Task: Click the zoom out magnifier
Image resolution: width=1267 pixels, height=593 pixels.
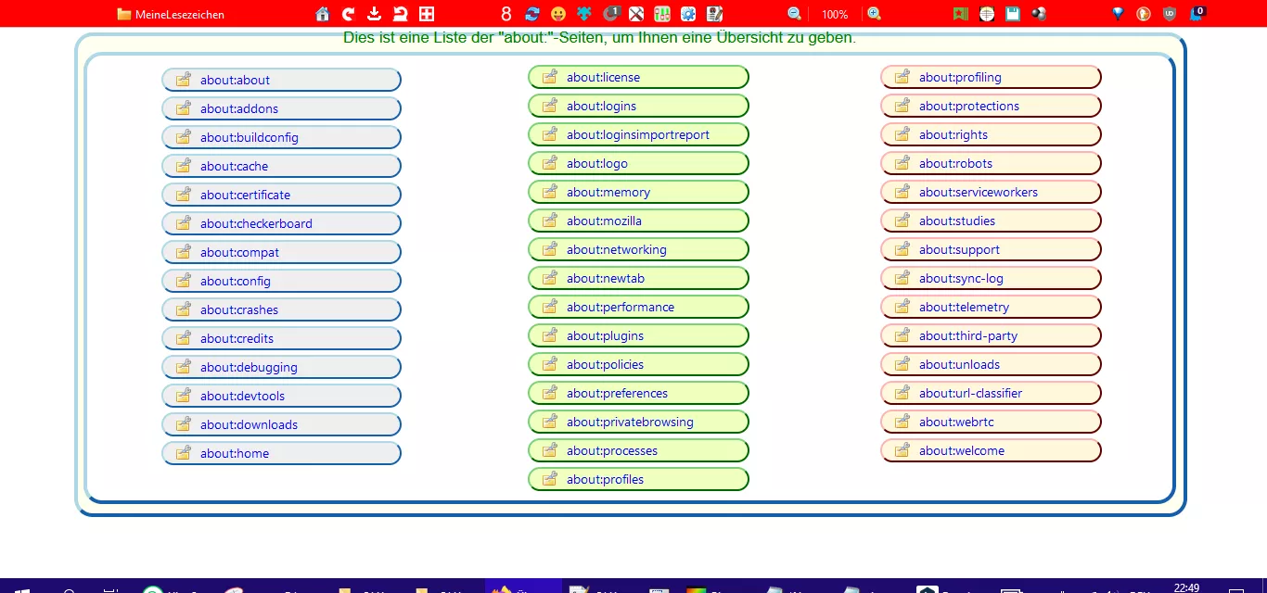Action: (x=795, y=14)
